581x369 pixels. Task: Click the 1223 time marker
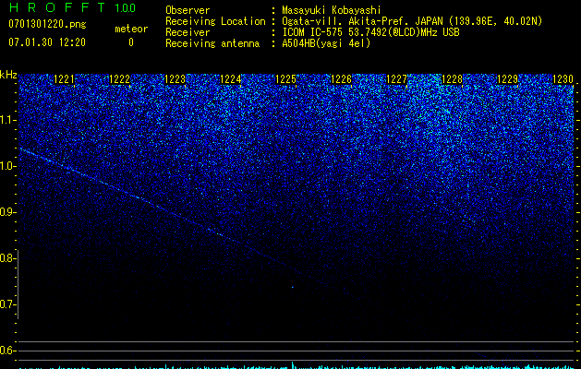[x=175, y=79]
